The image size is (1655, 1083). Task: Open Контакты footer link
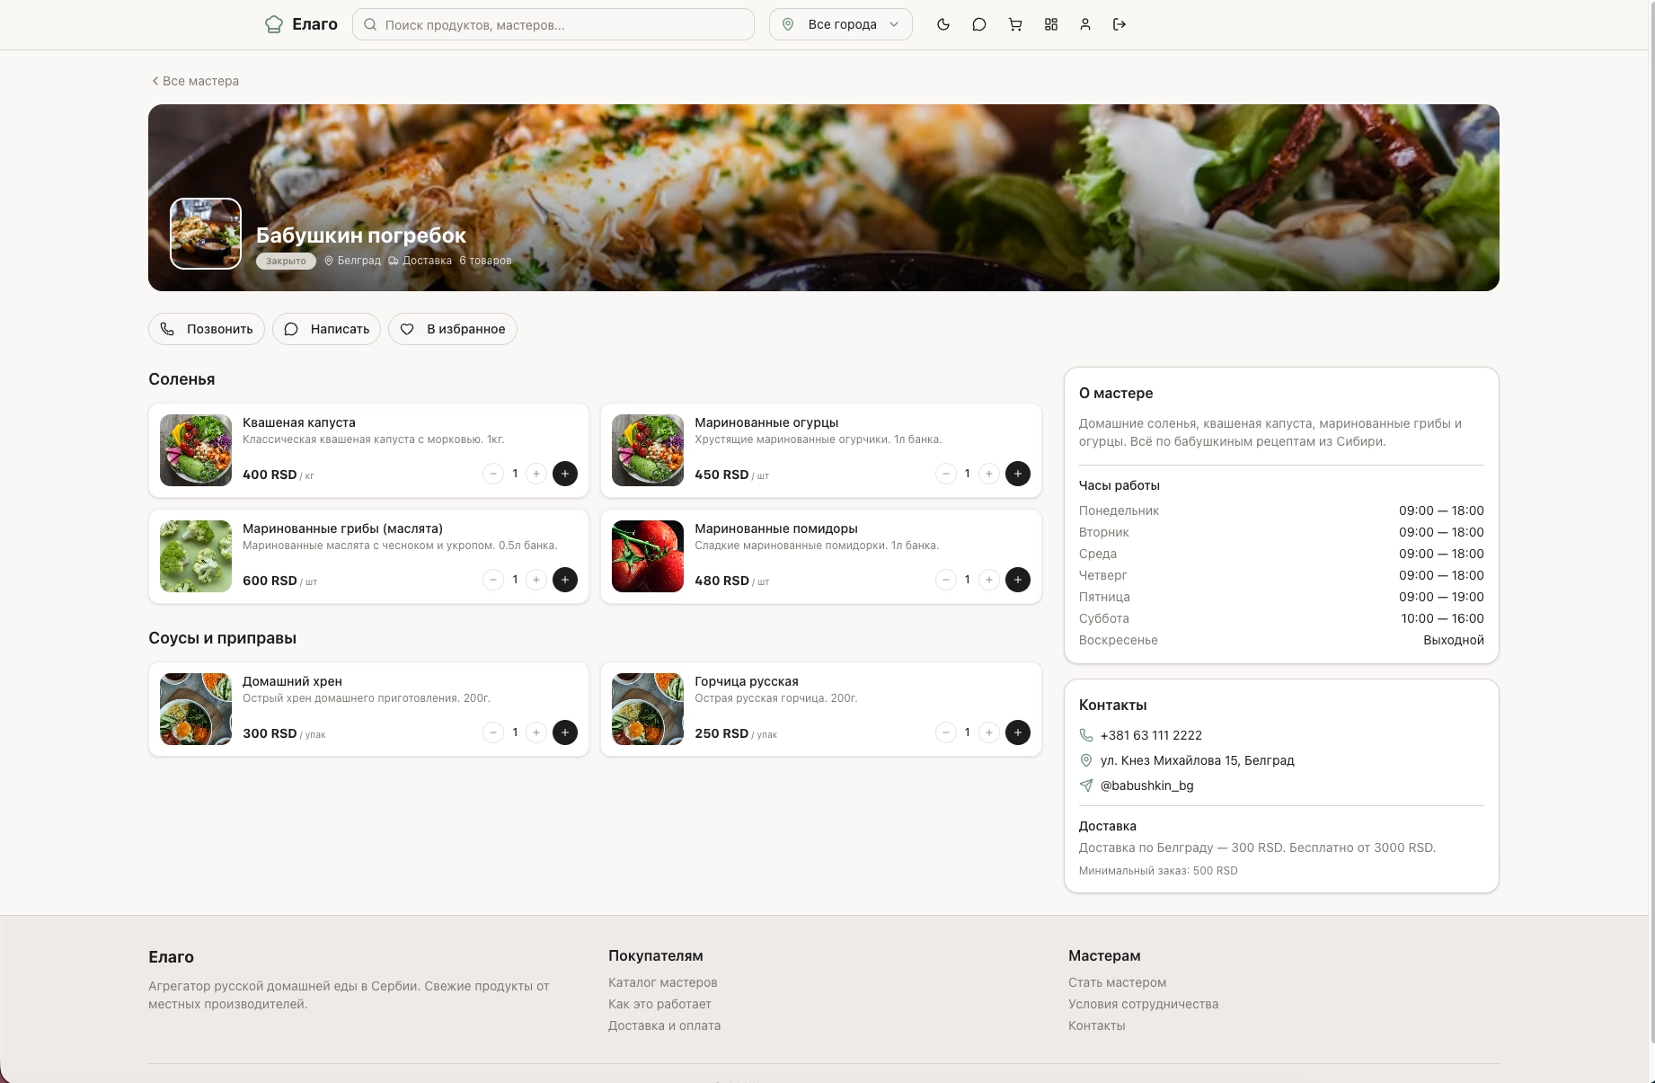pos(1097,1025)
